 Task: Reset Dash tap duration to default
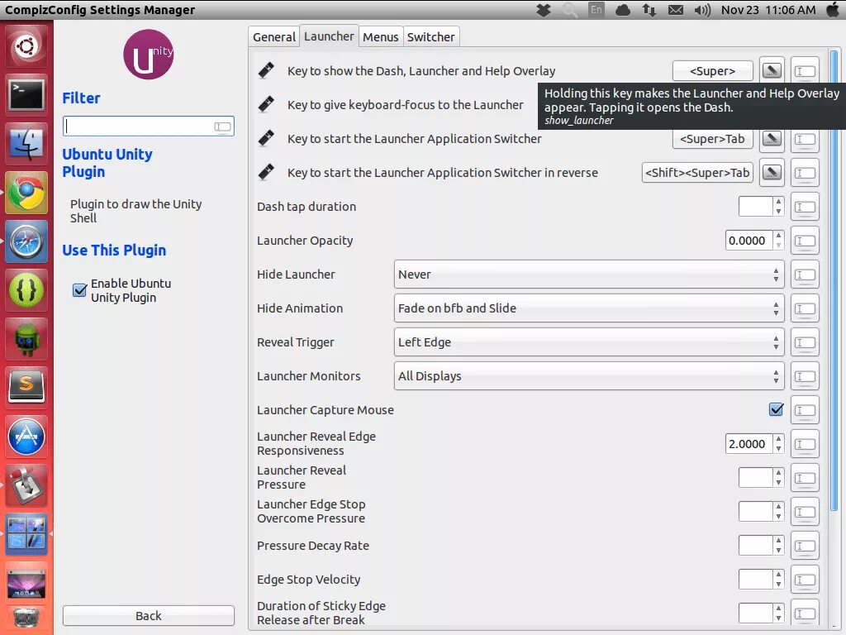805,207
